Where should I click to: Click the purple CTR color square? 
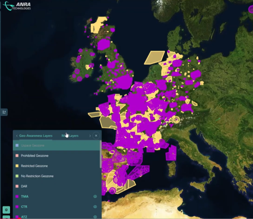(x=17, y=207)
